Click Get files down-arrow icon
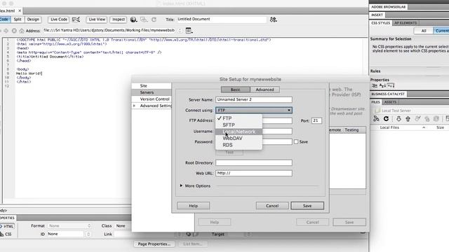This screenshot has height=252, width=449. [398, 118]
